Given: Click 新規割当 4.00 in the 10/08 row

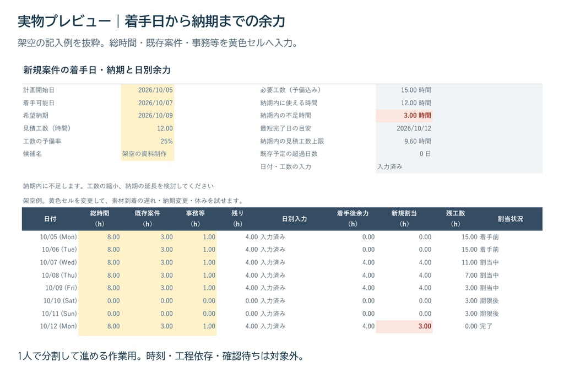Looking at the screenshot, I should 425,276.
